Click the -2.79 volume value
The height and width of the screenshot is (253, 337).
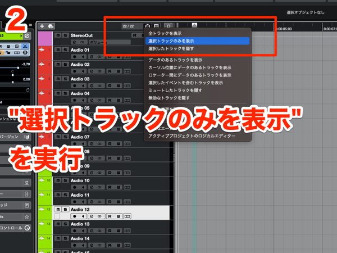[x=26, y=64]
